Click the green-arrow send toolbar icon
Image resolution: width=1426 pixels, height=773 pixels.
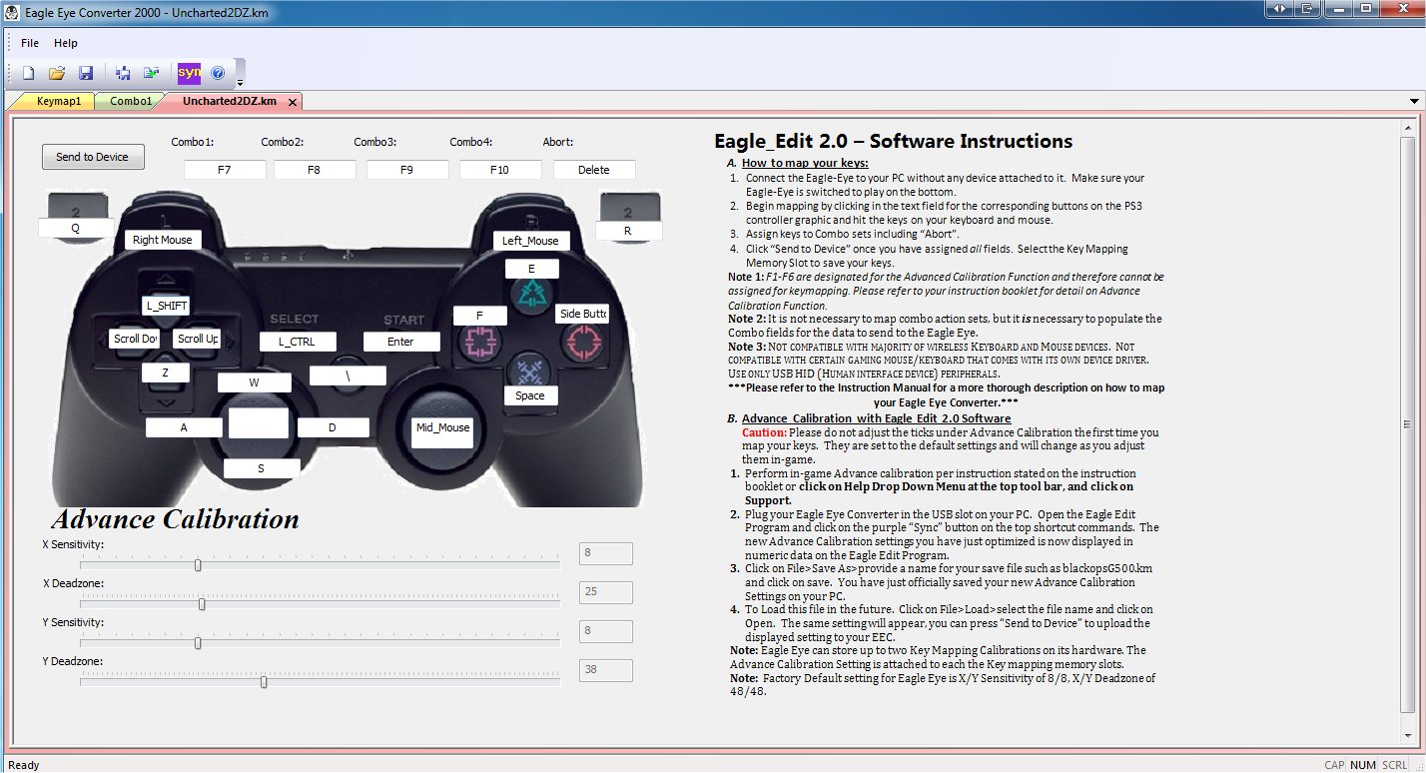point(151,73)
